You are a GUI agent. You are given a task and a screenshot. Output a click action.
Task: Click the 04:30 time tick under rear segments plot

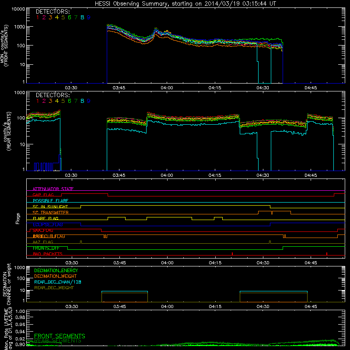(x=263, y=175)
